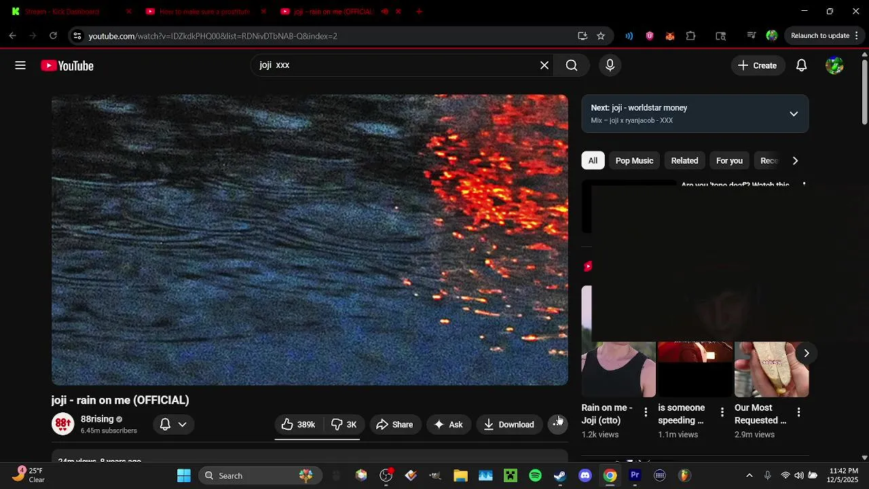The width and height of the screenshot is (869, 489).
Task: Dislike the video with 3K thumbs-down
Action: (x=344, y=424)
